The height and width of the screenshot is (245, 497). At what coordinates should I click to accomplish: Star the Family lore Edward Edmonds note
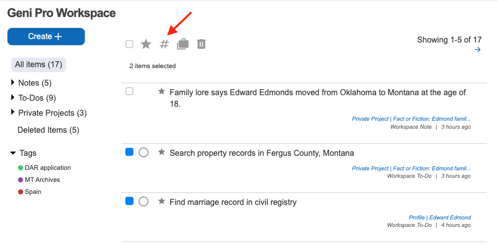click(161, 91)
